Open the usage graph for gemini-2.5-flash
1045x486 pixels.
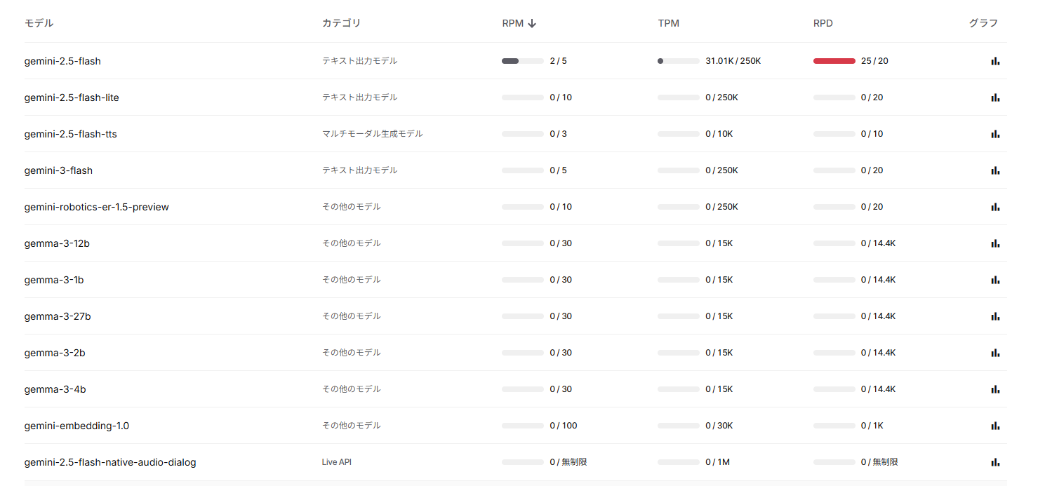coord(995,61)
